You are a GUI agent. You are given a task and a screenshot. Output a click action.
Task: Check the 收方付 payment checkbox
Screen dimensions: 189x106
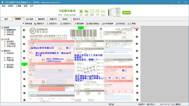tap(114, 44)
